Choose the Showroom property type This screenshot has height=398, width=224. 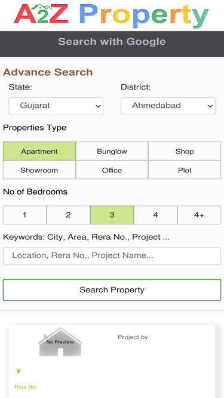click(x=39, y=170)
